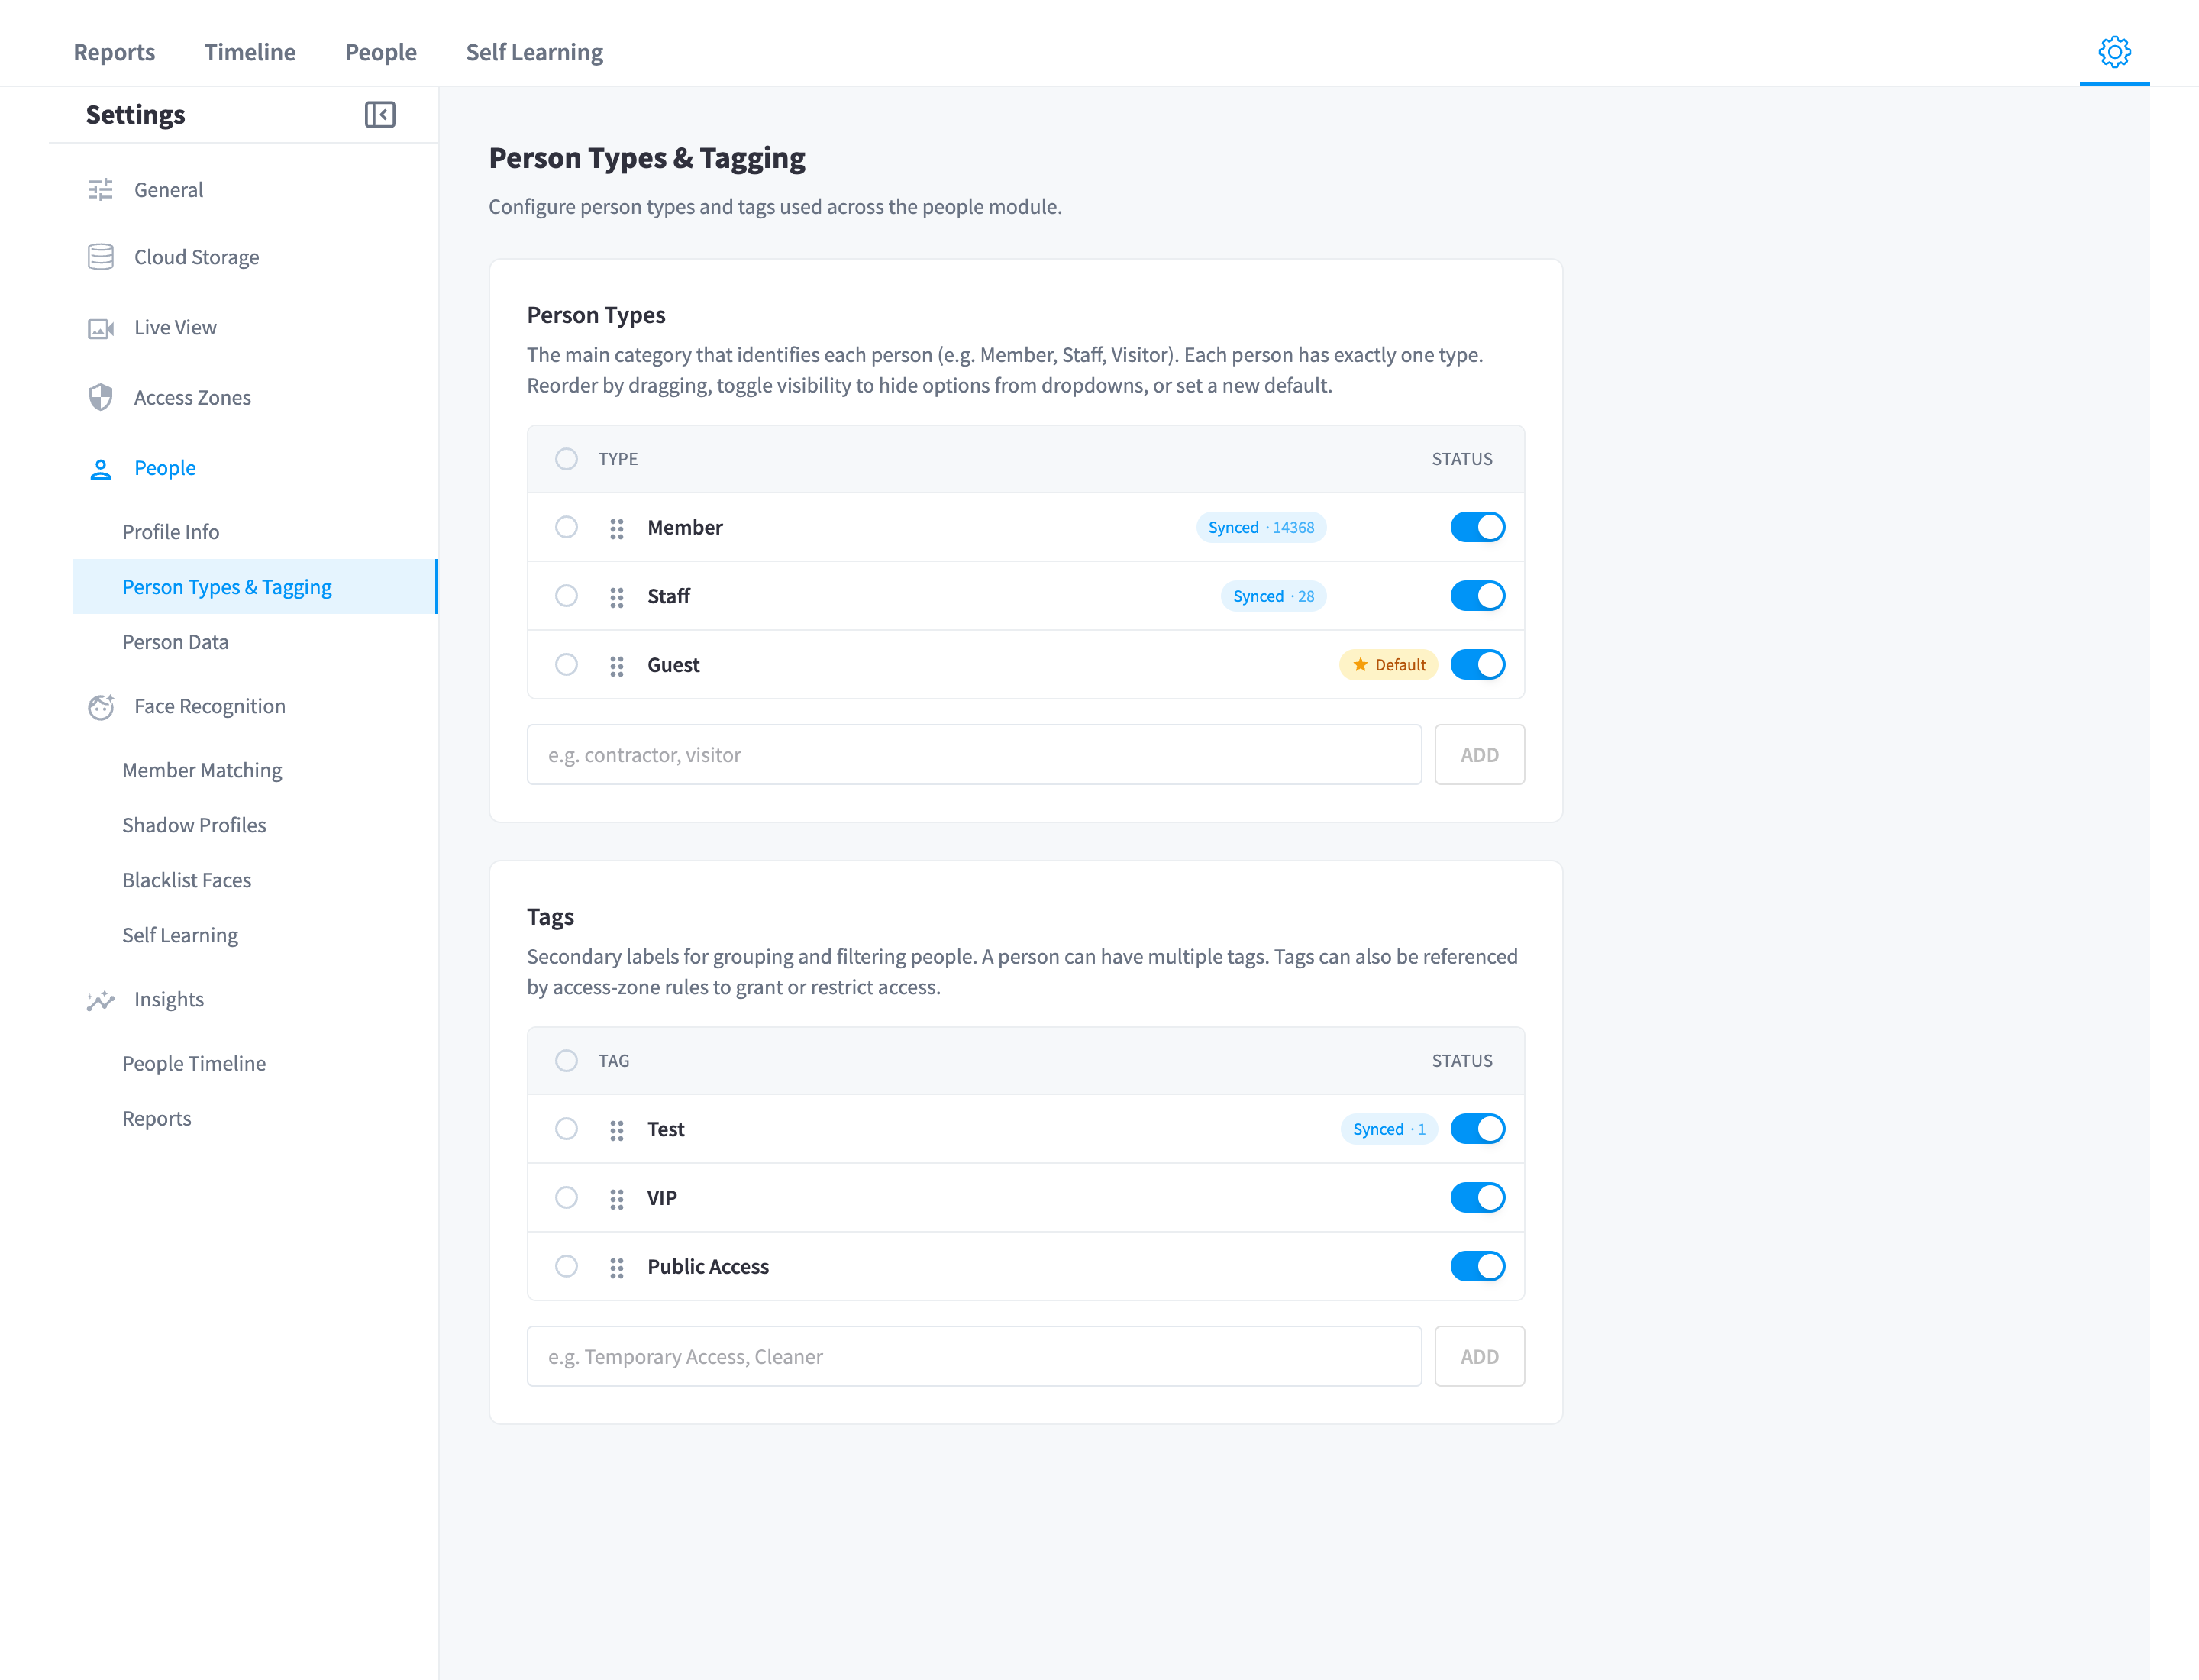This screenshot has width=2199, height=1680.
Task: Select all tags via TAG header radio
Action: [566, 1061]
